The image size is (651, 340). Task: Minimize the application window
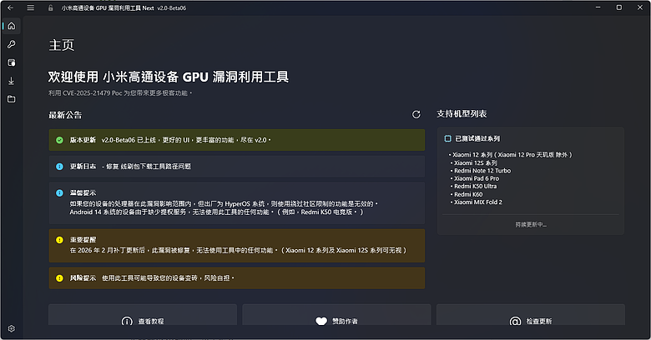598,7
